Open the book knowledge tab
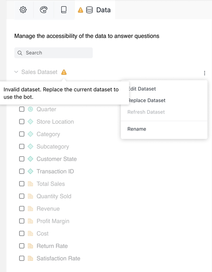212x272 pixels. 64,10
